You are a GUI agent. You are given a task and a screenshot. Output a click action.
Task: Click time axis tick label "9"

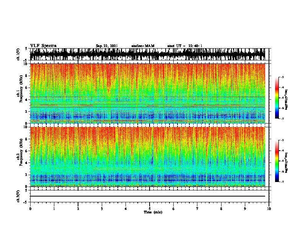click(245, 209)
